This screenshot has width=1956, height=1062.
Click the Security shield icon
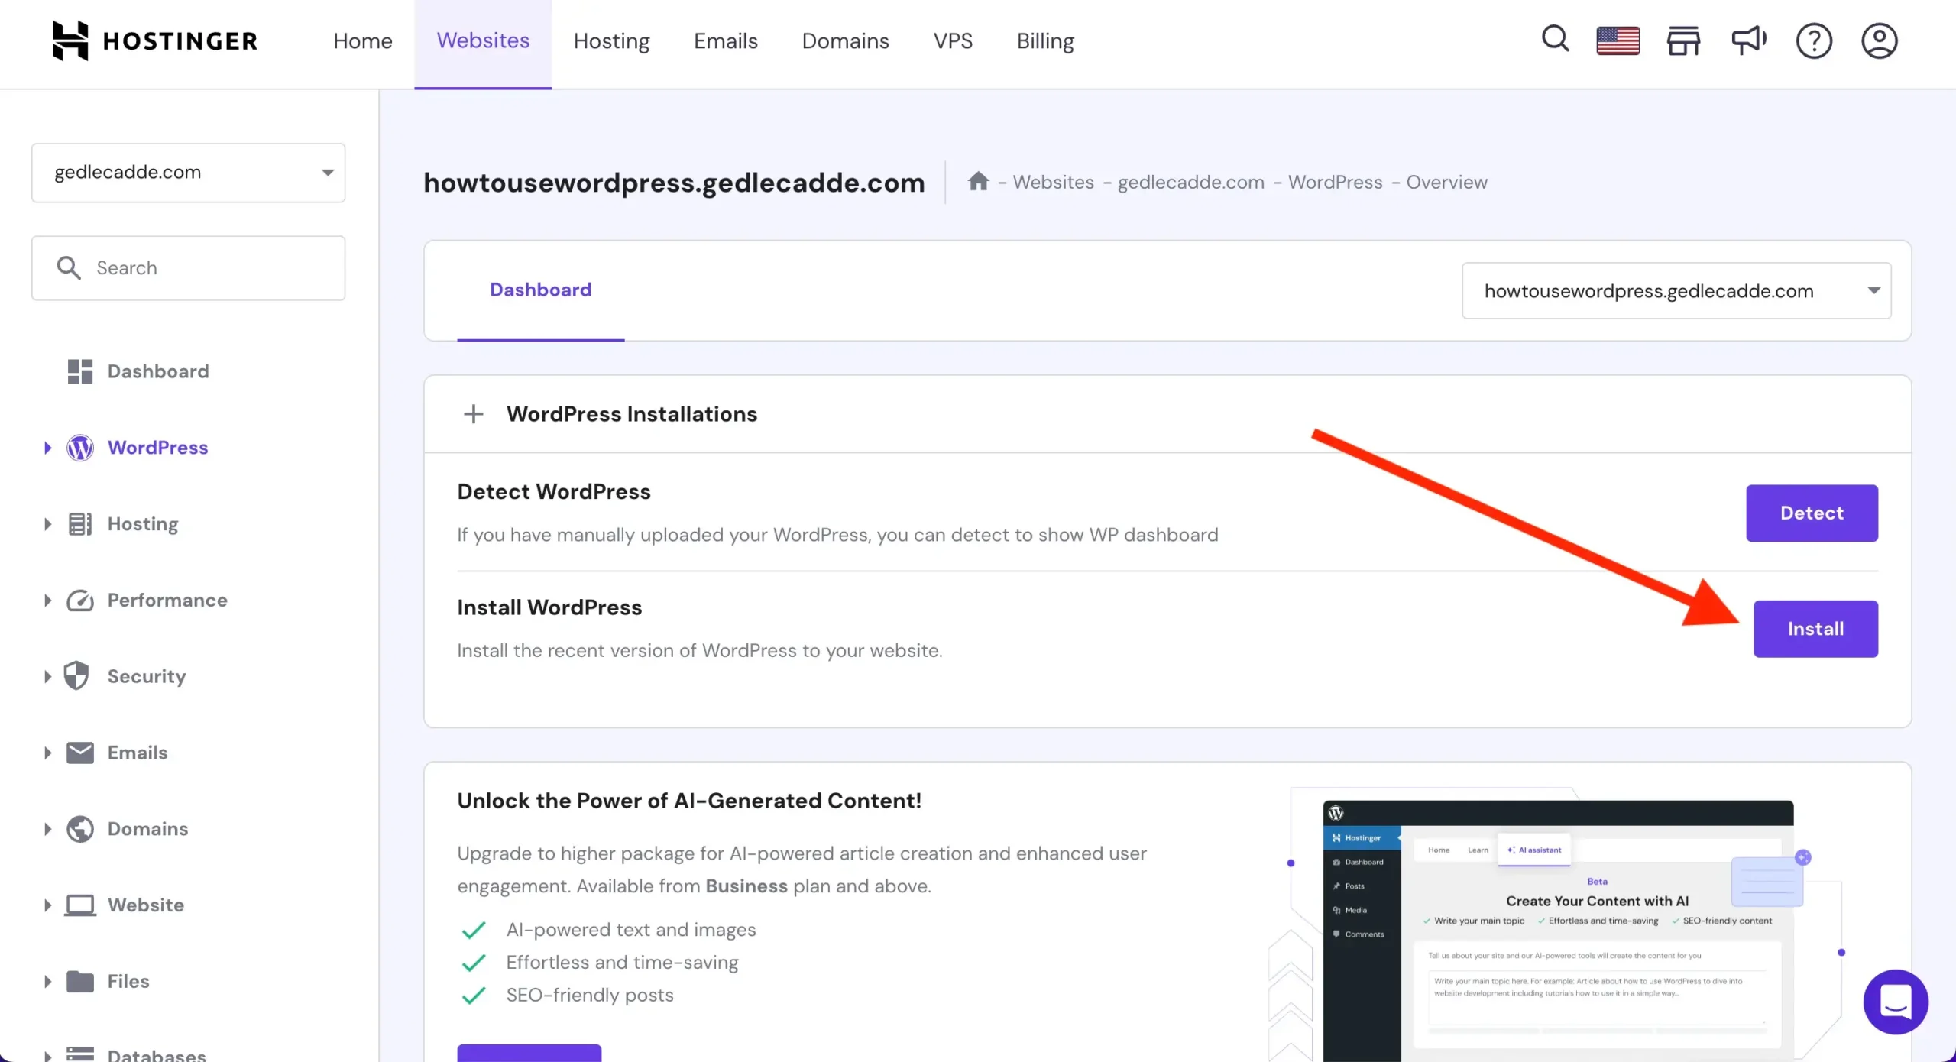pos(76,676)
